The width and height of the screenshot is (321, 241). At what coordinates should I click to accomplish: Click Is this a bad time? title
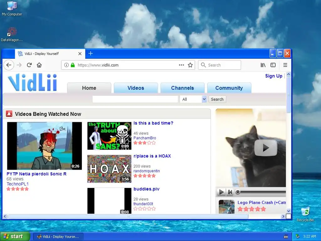(x=153, y=123)
